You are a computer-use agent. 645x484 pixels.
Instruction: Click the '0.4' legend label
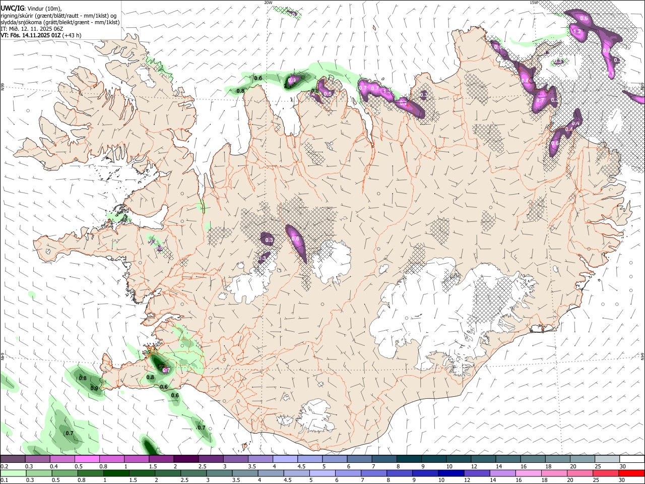[x=54, y=466]
